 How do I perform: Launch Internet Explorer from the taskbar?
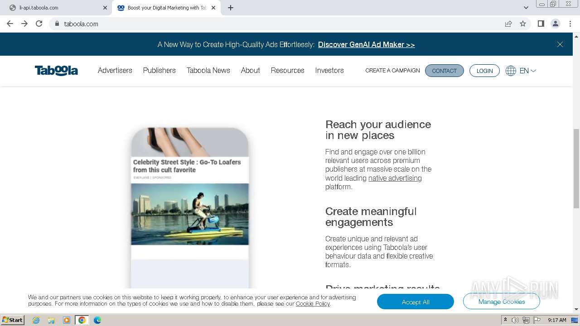click(36, 320)
